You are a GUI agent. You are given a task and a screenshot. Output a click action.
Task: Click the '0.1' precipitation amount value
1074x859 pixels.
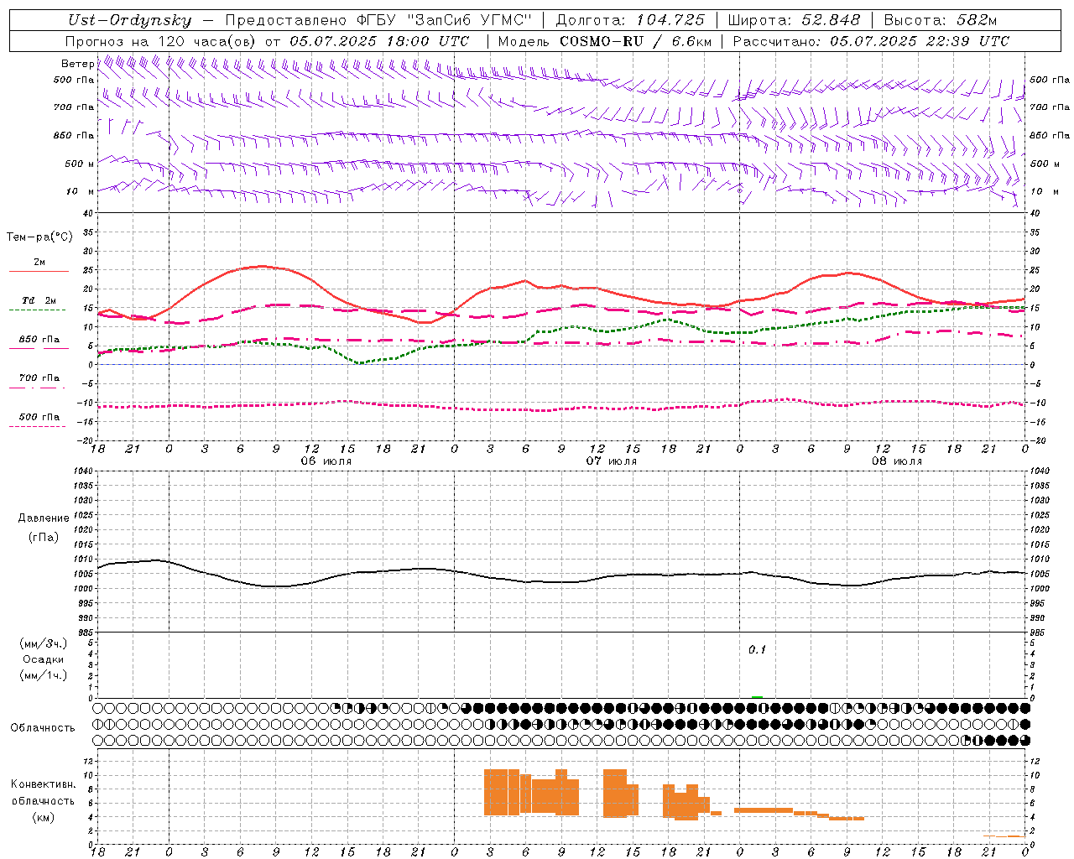click(758, 650)
